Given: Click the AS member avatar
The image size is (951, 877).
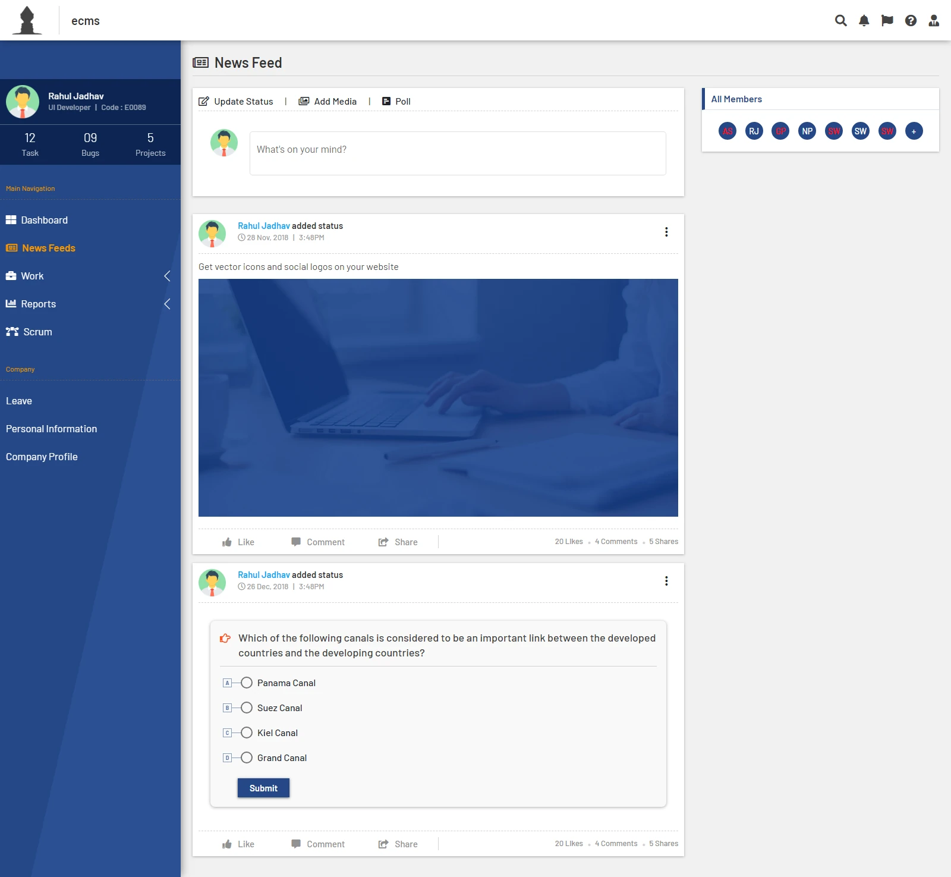Looking at the screenshot, I should coord(728,131).
